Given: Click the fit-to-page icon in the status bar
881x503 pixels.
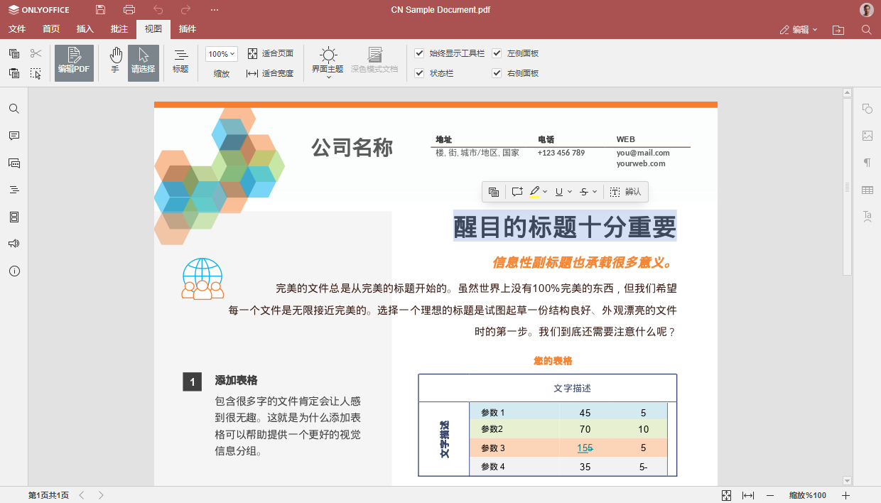Looking at the screenshot, I should click(x=726, y=495).
